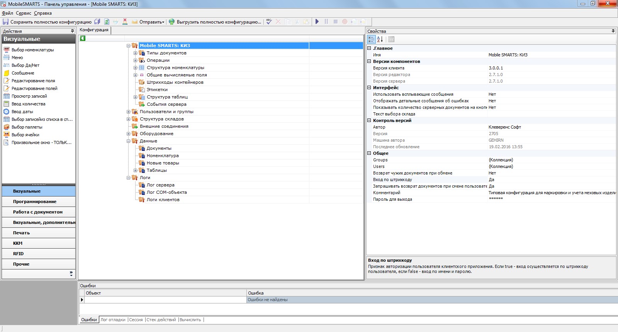Open the Работа с документом actions group
Viewport: 618px width, 332px height.
39,212
